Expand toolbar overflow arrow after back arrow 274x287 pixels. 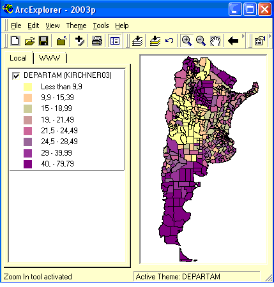tap(243, 36)
